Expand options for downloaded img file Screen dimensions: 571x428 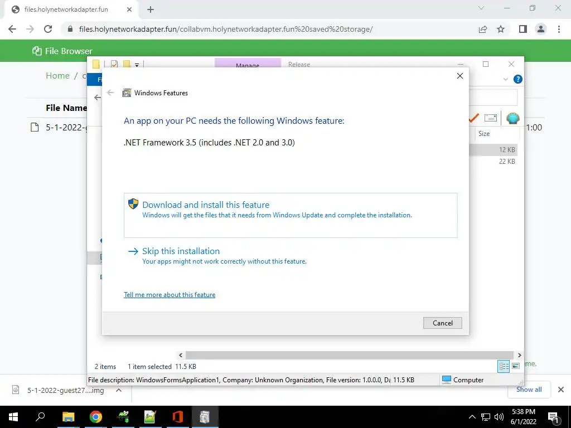point(119,390)
